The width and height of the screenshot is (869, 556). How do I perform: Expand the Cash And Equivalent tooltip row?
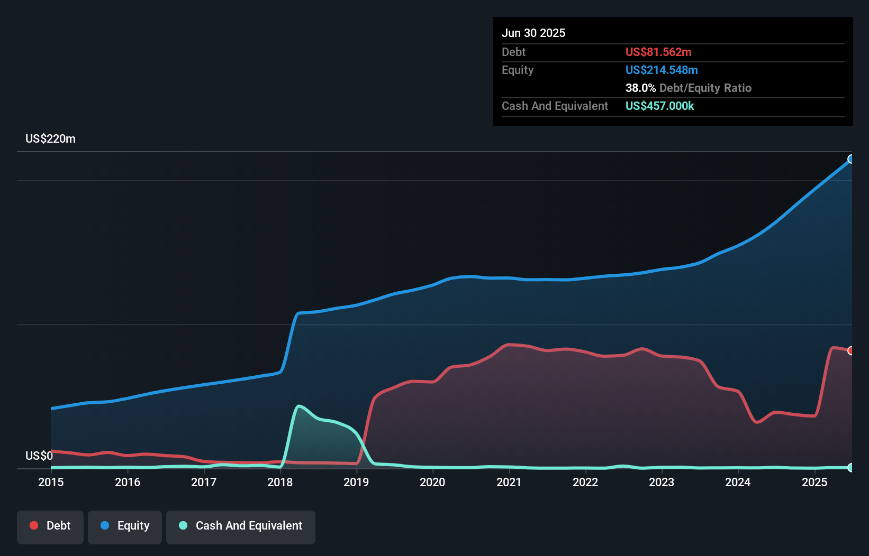click(555, 106)
